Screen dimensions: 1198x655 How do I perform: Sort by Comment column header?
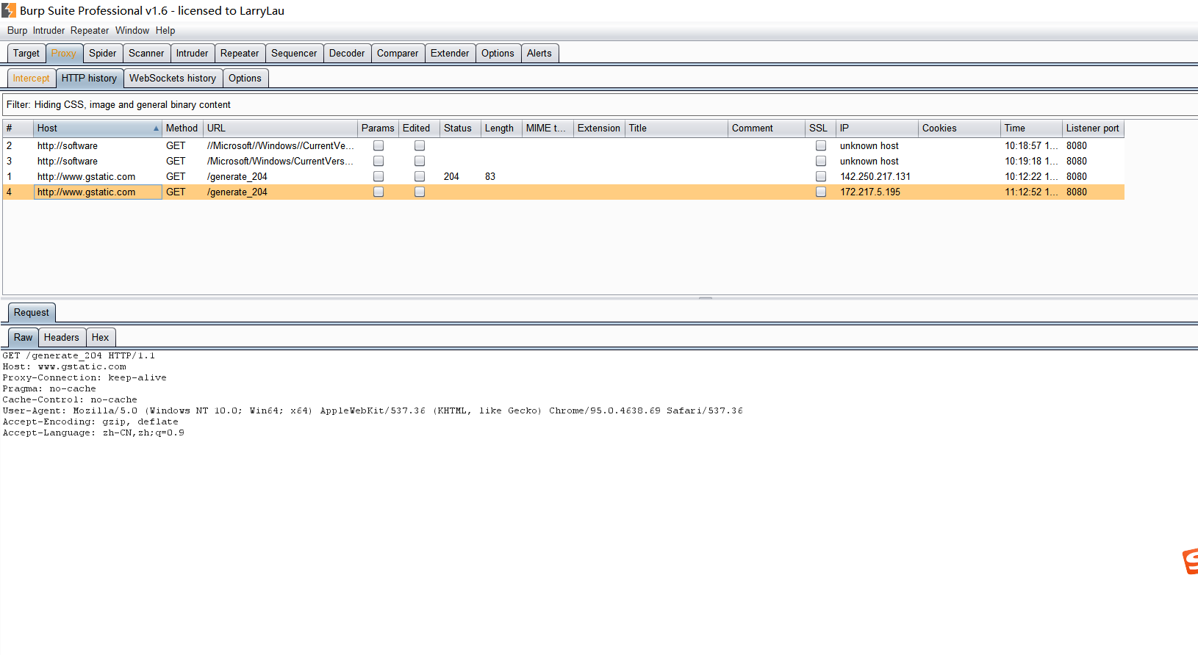[767, 128]
